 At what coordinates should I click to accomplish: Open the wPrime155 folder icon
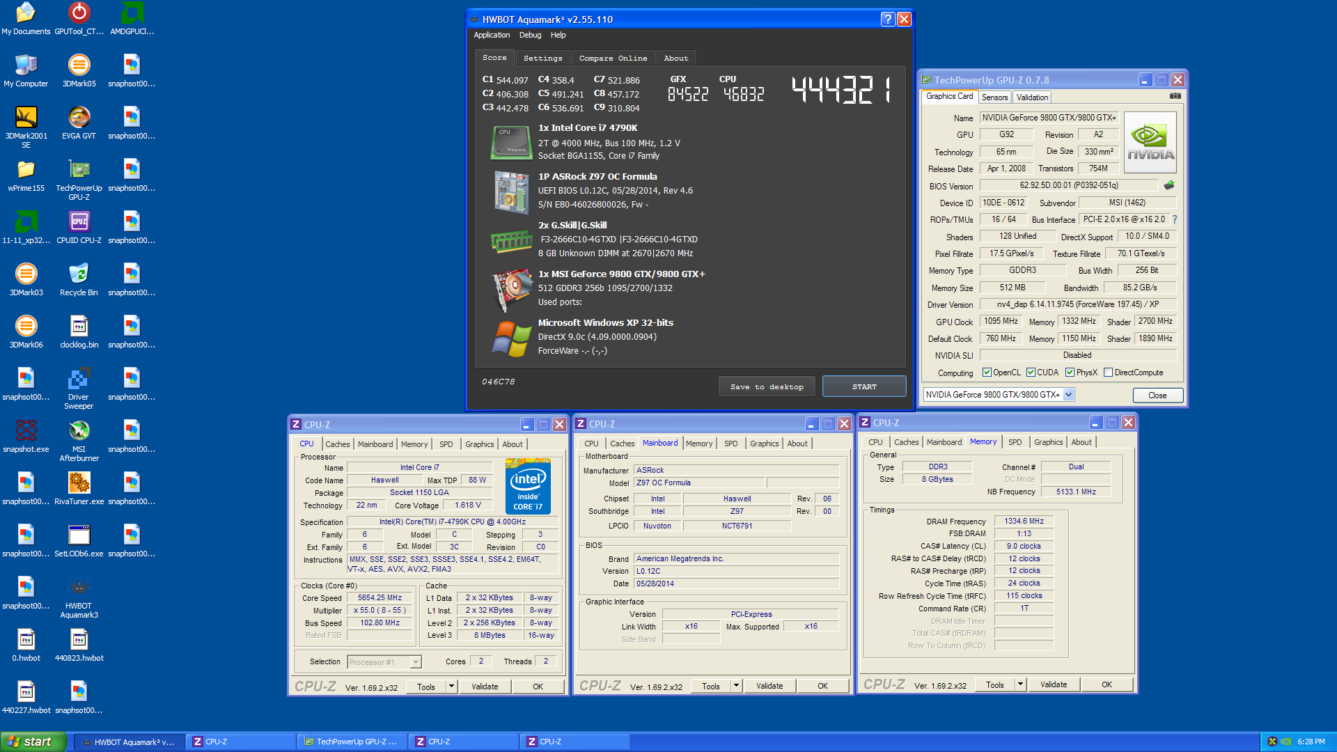point(26,175)
